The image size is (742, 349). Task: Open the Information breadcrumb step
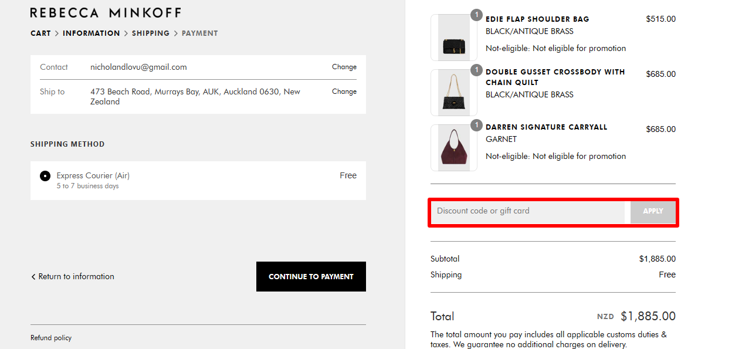[x=92, y=33]
